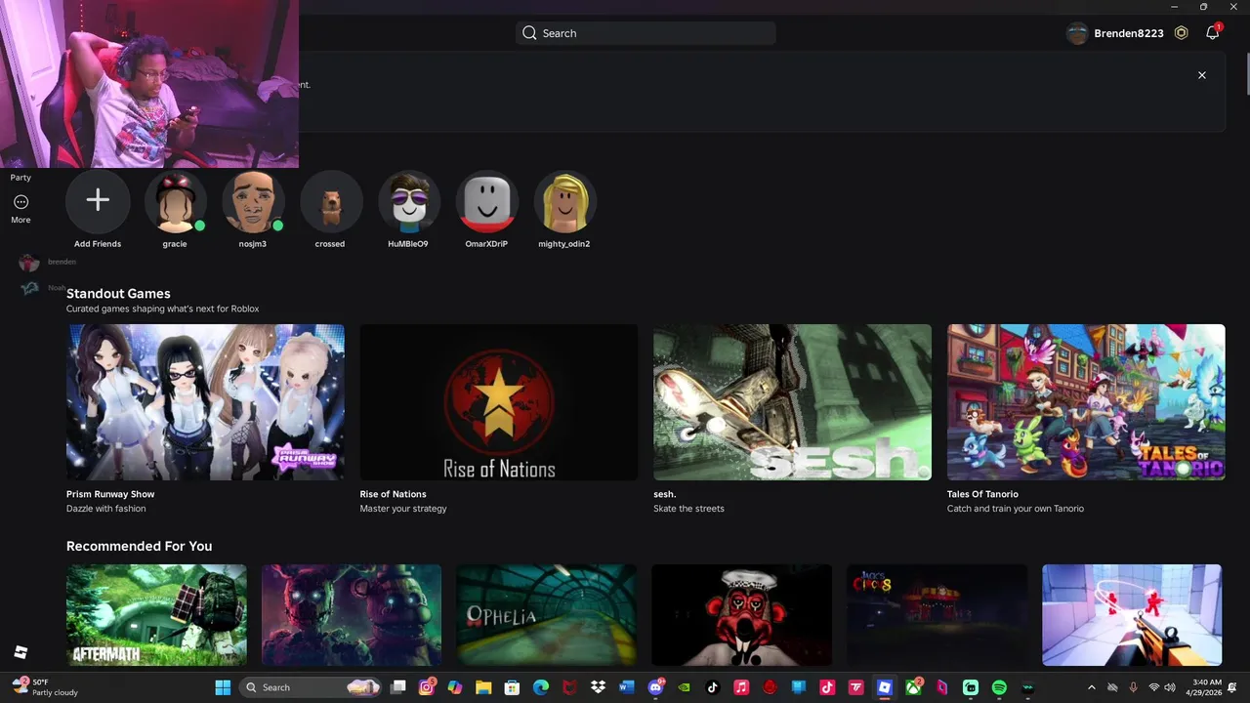Open Task View on the taskbar
The width and height of the screenshot is (1250, 703).
click(397, 687)
